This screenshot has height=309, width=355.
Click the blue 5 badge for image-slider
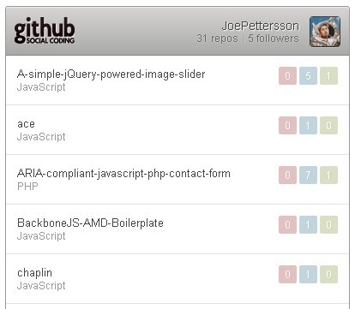[308, 75]
